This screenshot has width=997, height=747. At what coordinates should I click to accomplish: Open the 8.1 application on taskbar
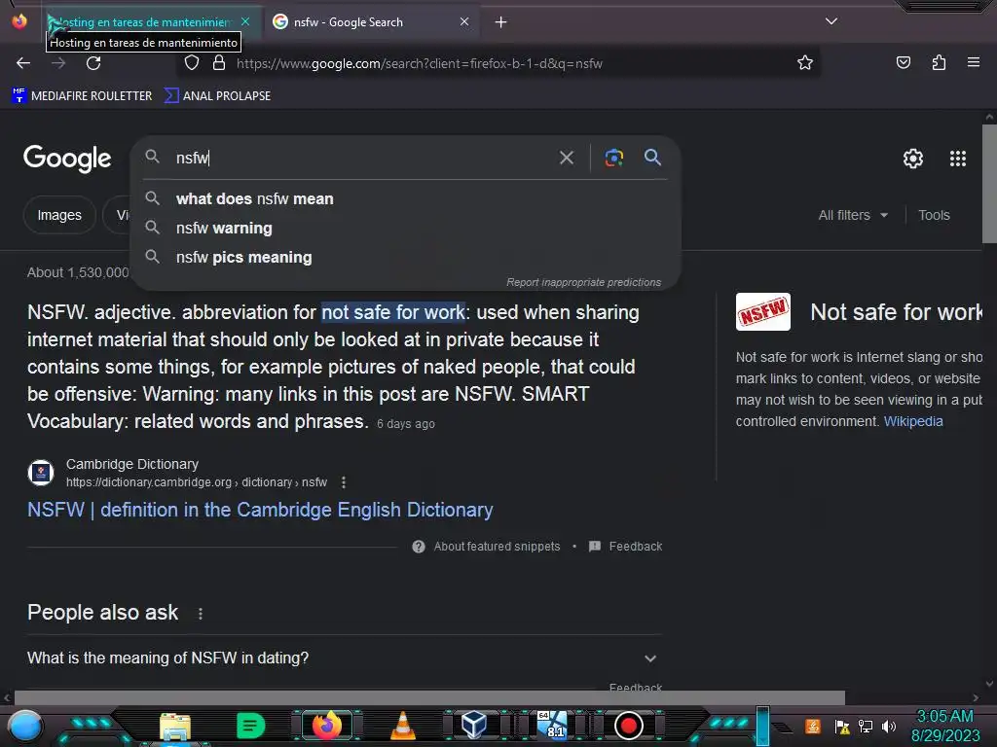pos(551,726)
